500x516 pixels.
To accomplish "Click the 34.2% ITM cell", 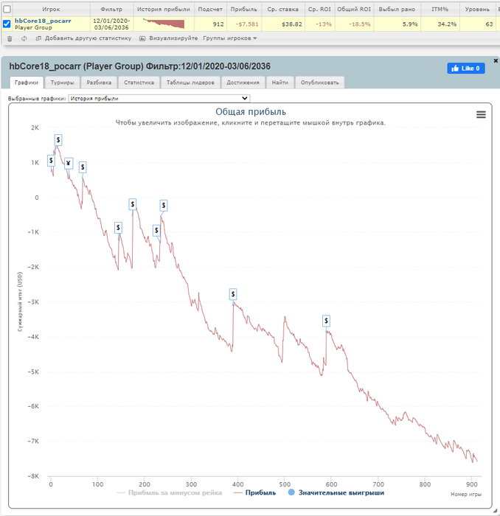I will tap(440, 24).
